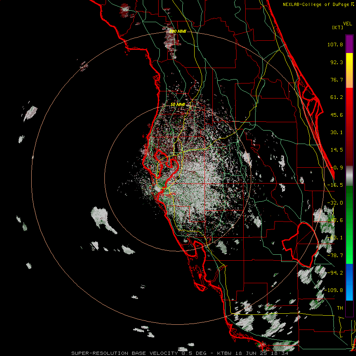Viewport: 356px width, 356px height.
Task: Click the 100 NMI range ring label
Action: (178, 31)
